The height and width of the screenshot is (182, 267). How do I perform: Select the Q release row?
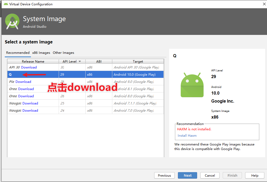[85, 75]
